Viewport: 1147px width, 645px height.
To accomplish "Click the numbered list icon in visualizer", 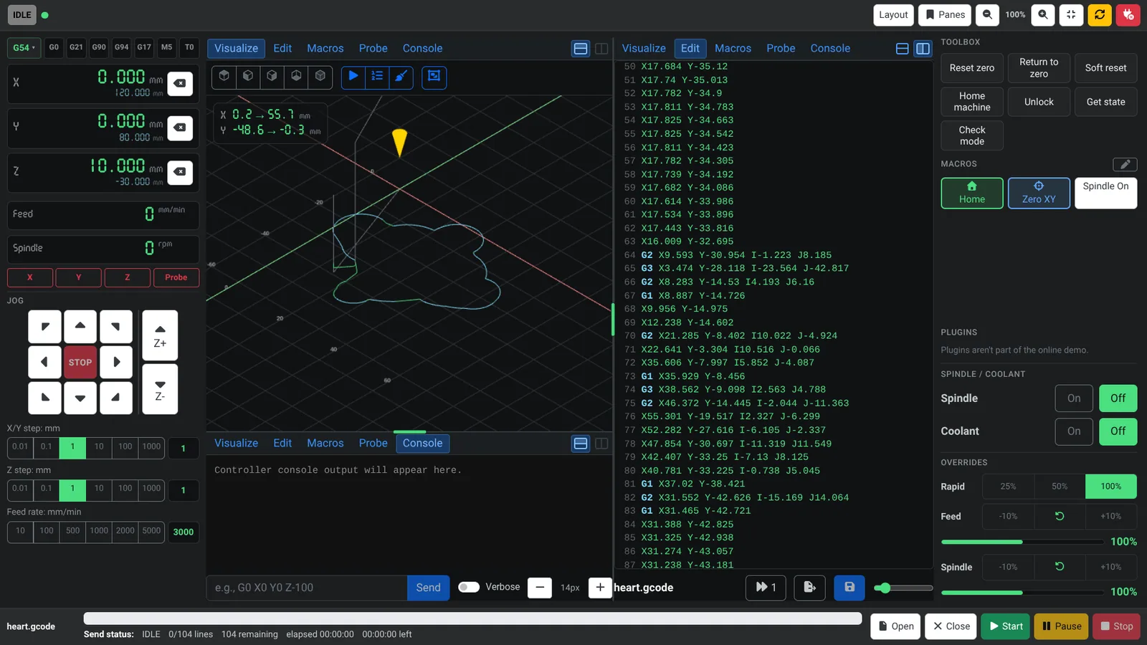I will coord(377,77).
